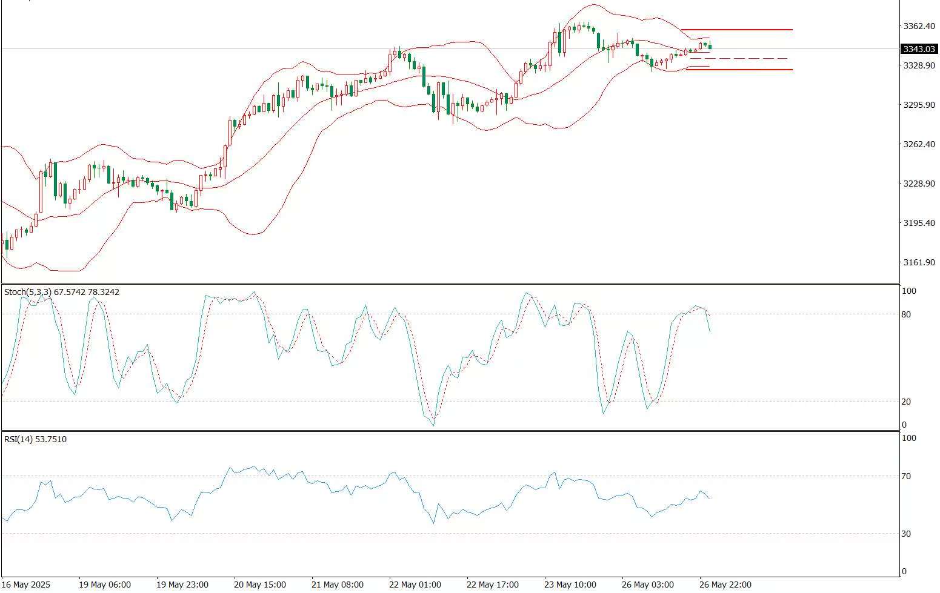Image resolution: width=940 pixels, height=593 pixels.
Task: Click the RSI(14) indicator label
Action: pyautogui.click(x=35, y=439)
